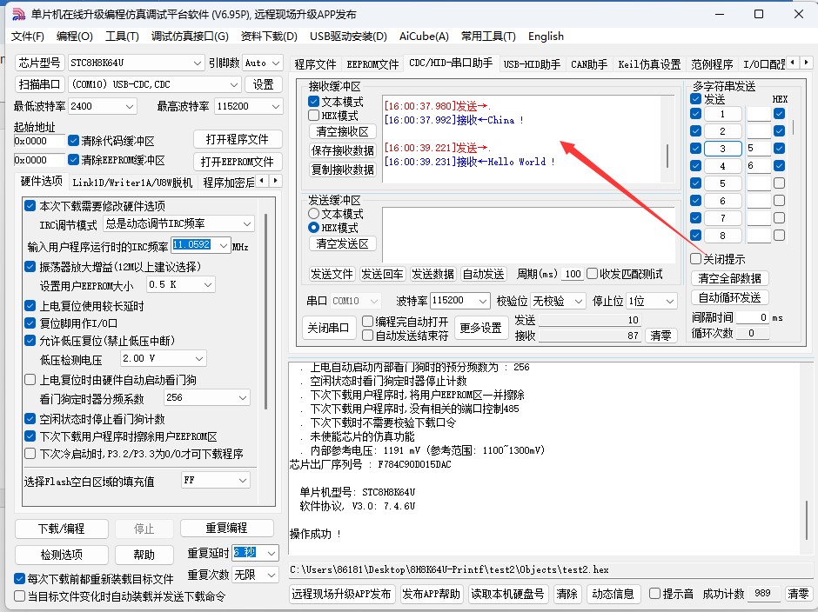This screenshot has height=612, width=818.
Task: Click the 检测选项 button
Action: point(62,555)
